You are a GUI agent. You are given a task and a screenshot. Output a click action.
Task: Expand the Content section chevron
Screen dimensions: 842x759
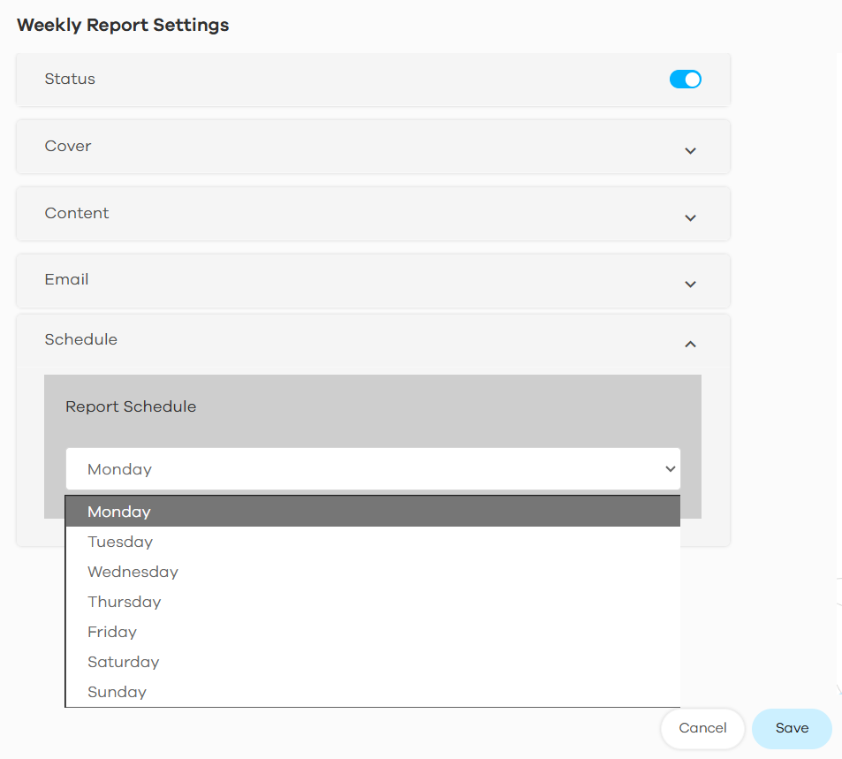[x=690, y=218]
